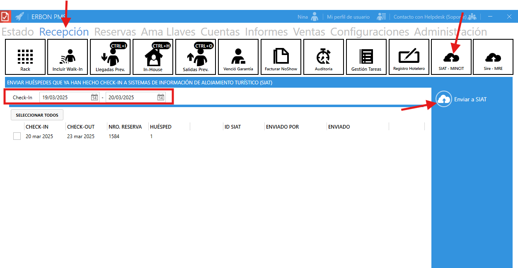Open Registro Hotelero

coord(409,57)
